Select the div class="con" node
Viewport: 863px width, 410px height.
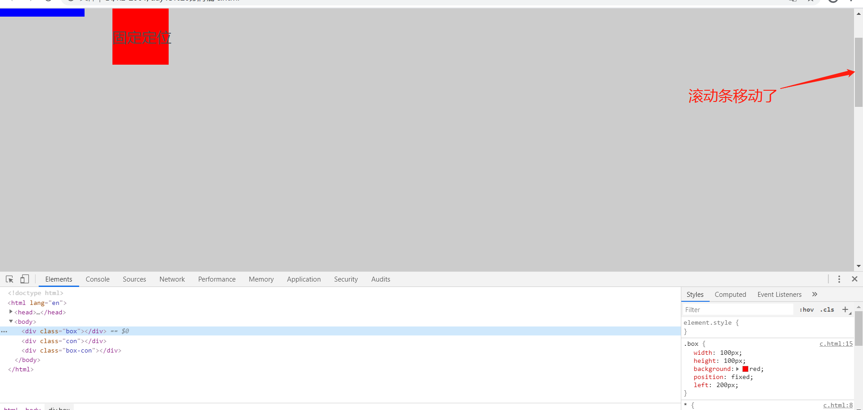64,341
